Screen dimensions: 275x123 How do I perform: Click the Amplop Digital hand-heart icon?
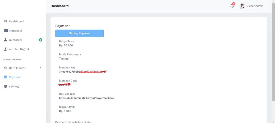pyautogui.click(x=6, y=49)
